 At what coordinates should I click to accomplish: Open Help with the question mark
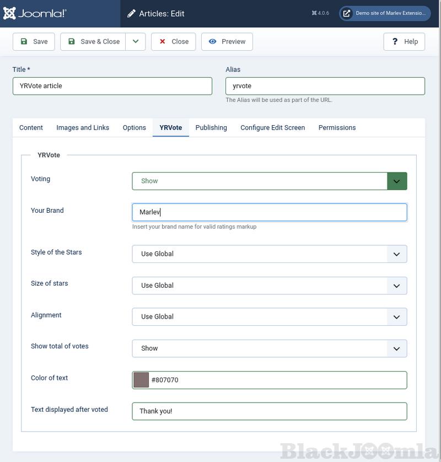click(x=404, y=41)
